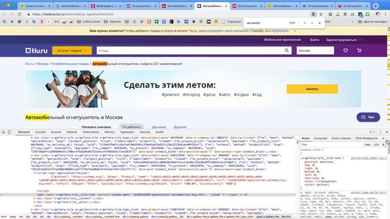390x219 pixels.
Task: Switch to the Console tab
Action: [40, 132]
